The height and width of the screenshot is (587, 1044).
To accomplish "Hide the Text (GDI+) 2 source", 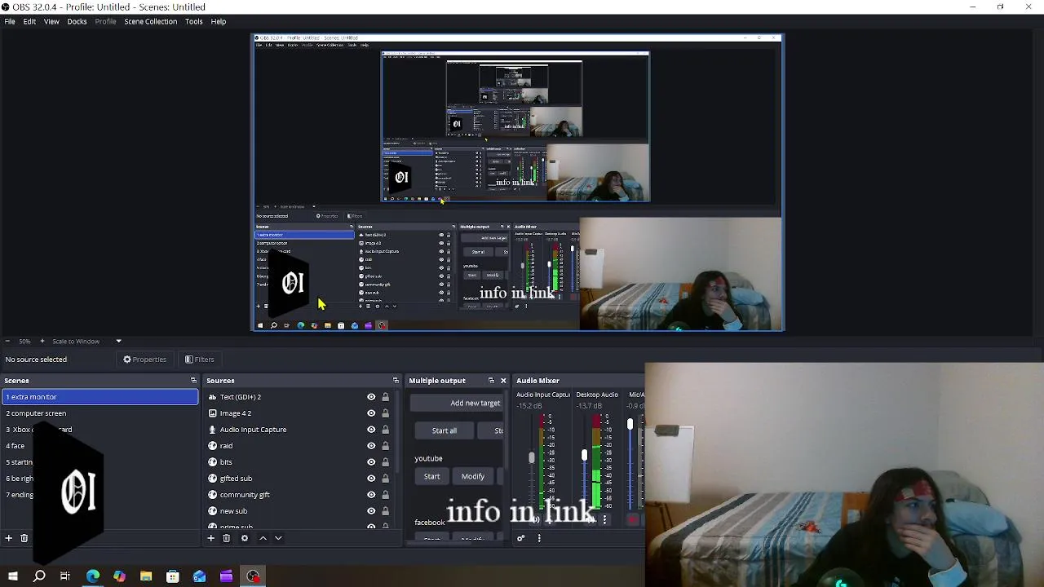I will click(371, 397).
